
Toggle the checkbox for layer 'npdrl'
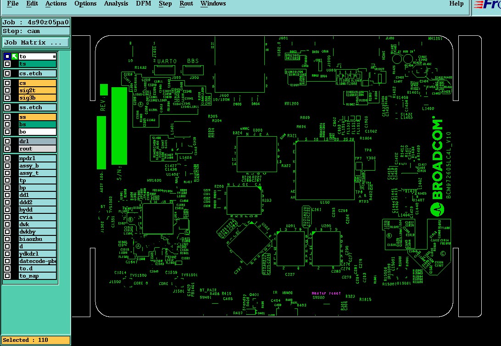(x=7, y=158)
